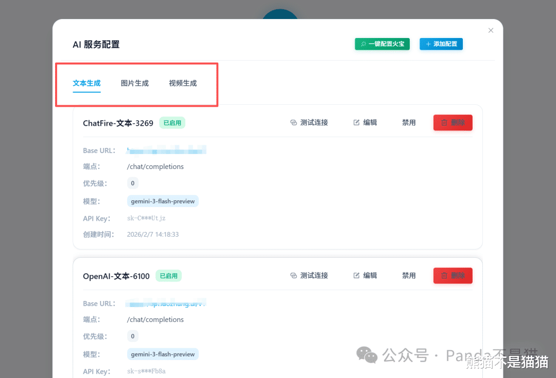
Task: Click ChatFire gemini-3-flash-preview model tag
Action: (x=163, y=201)
